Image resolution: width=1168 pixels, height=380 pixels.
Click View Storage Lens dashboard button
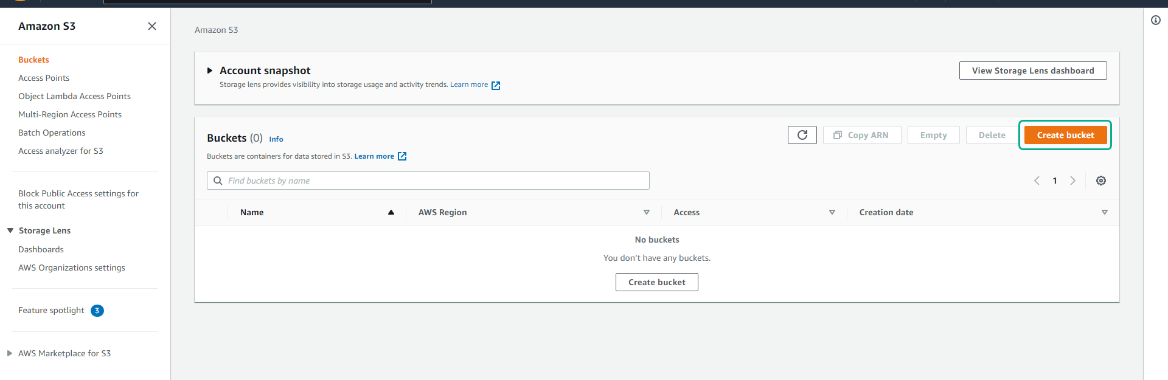pyautogui.click(x=1032, y=71)
